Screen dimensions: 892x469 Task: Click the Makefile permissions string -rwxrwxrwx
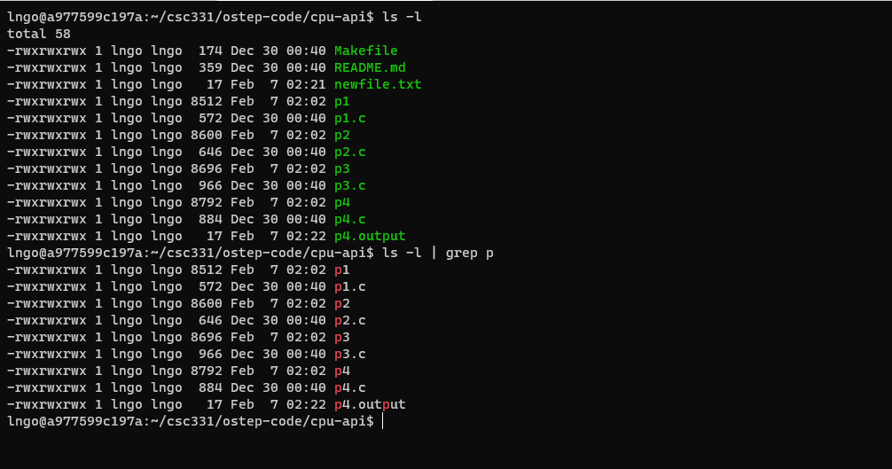coord(47,51)
